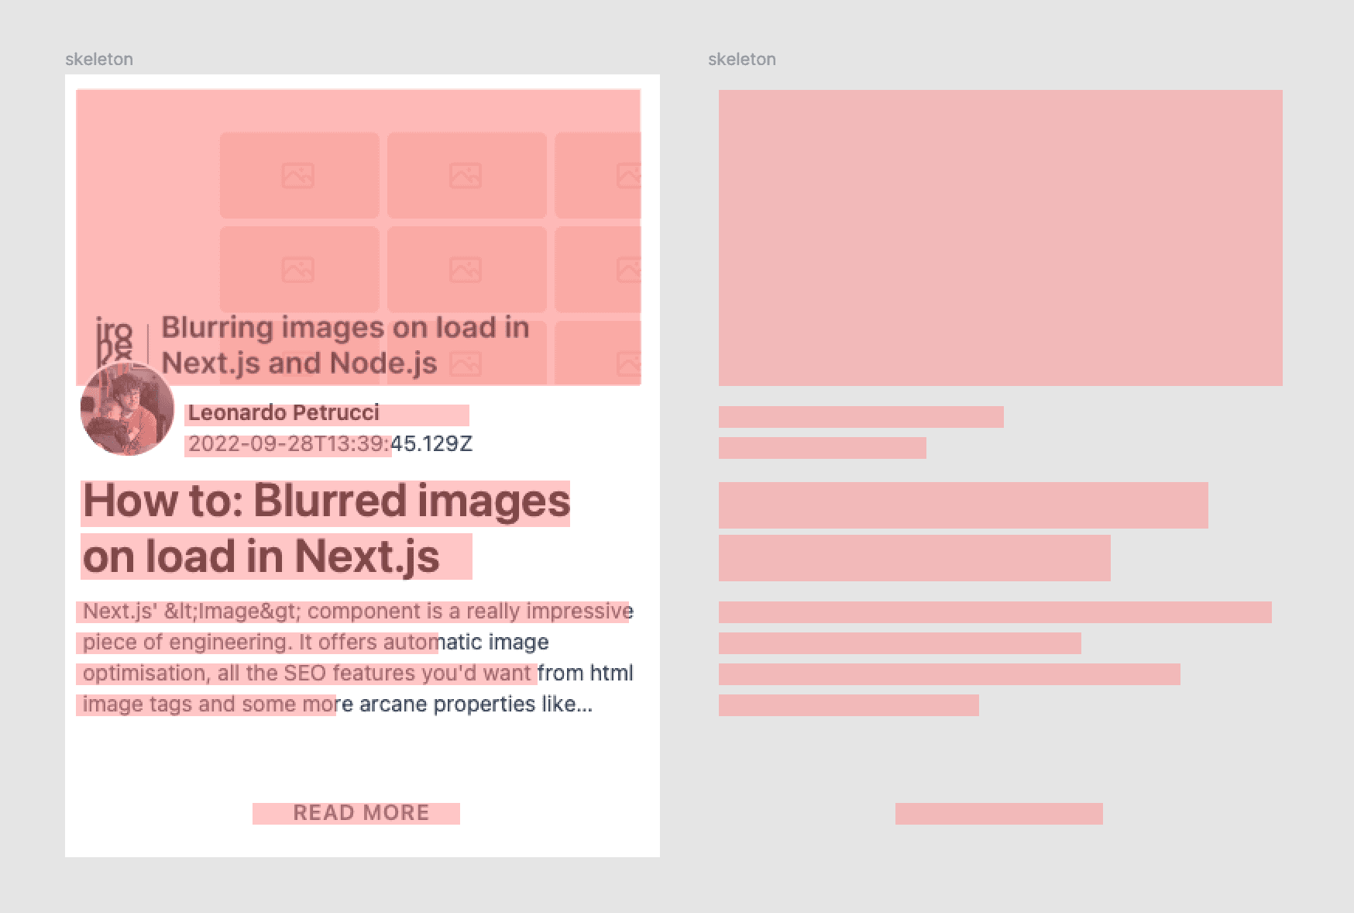Click the right skeleton's large image placeholder

pyautogui.click(x=1001, y=238)
